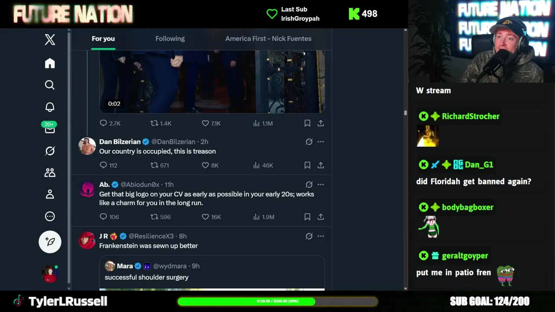Switch to the For you tab
Image resolution: width=555 pixels, height=312 pixels.
(x=103, y=39)
